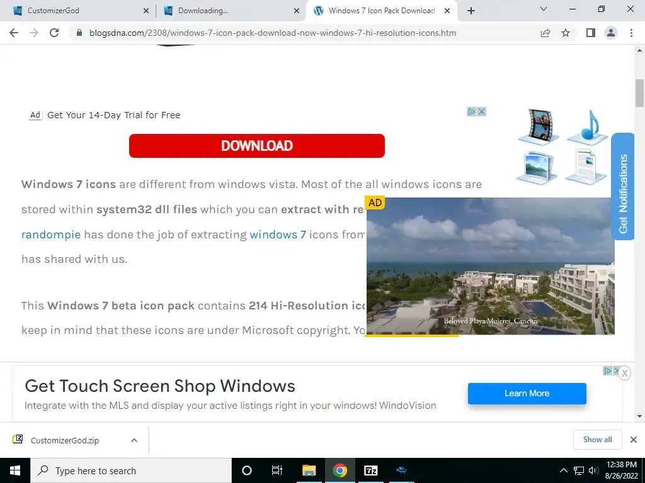
Task: Open File Explorer from the taskbar
Action: [309, 470]
